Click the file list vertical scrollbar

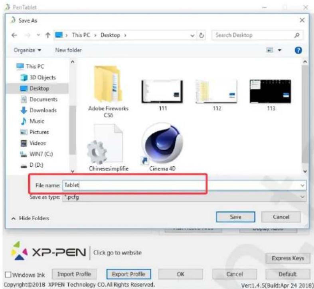(305, 114)
